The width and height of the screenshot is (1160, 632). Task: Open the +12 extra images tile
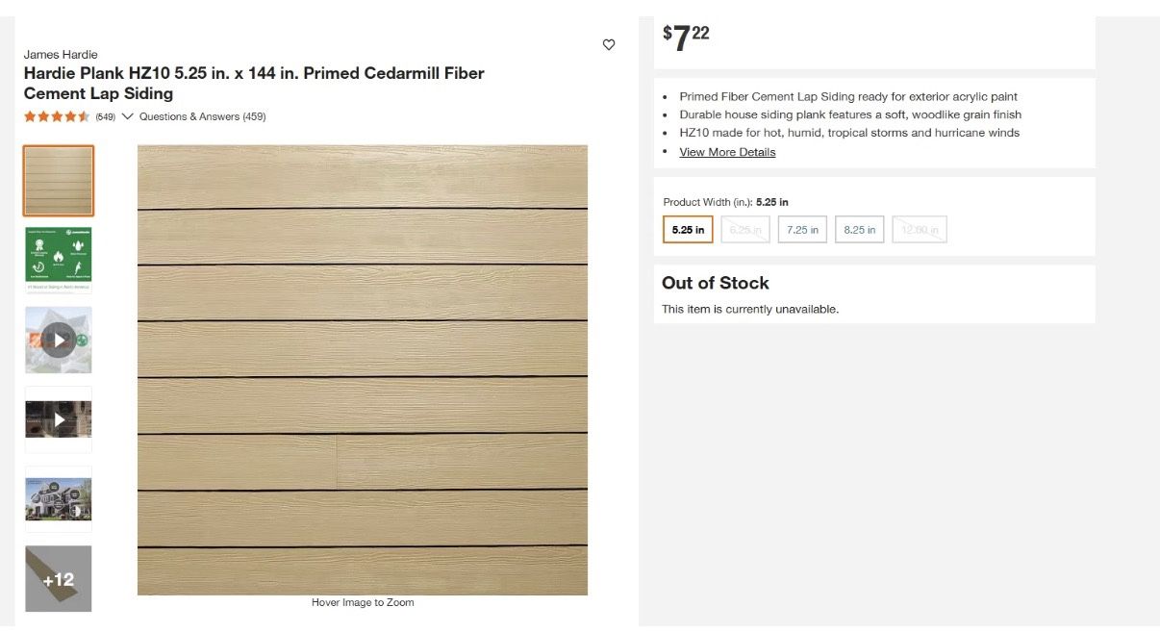tap(58, 578)
